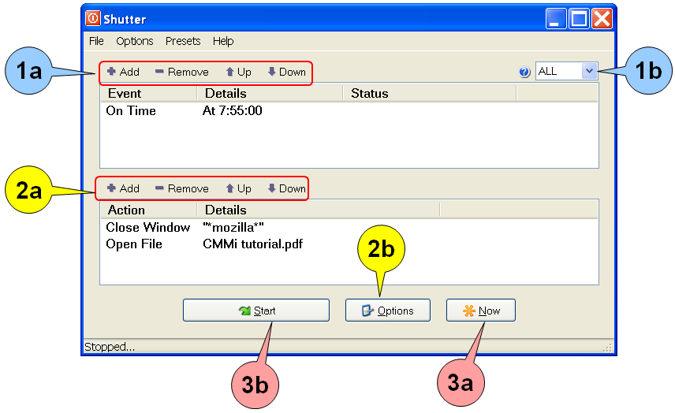Image resolution: width=675 pixels, height=413 pixels.
Task: Open the File menu
Action: click(x=96, y=41)
